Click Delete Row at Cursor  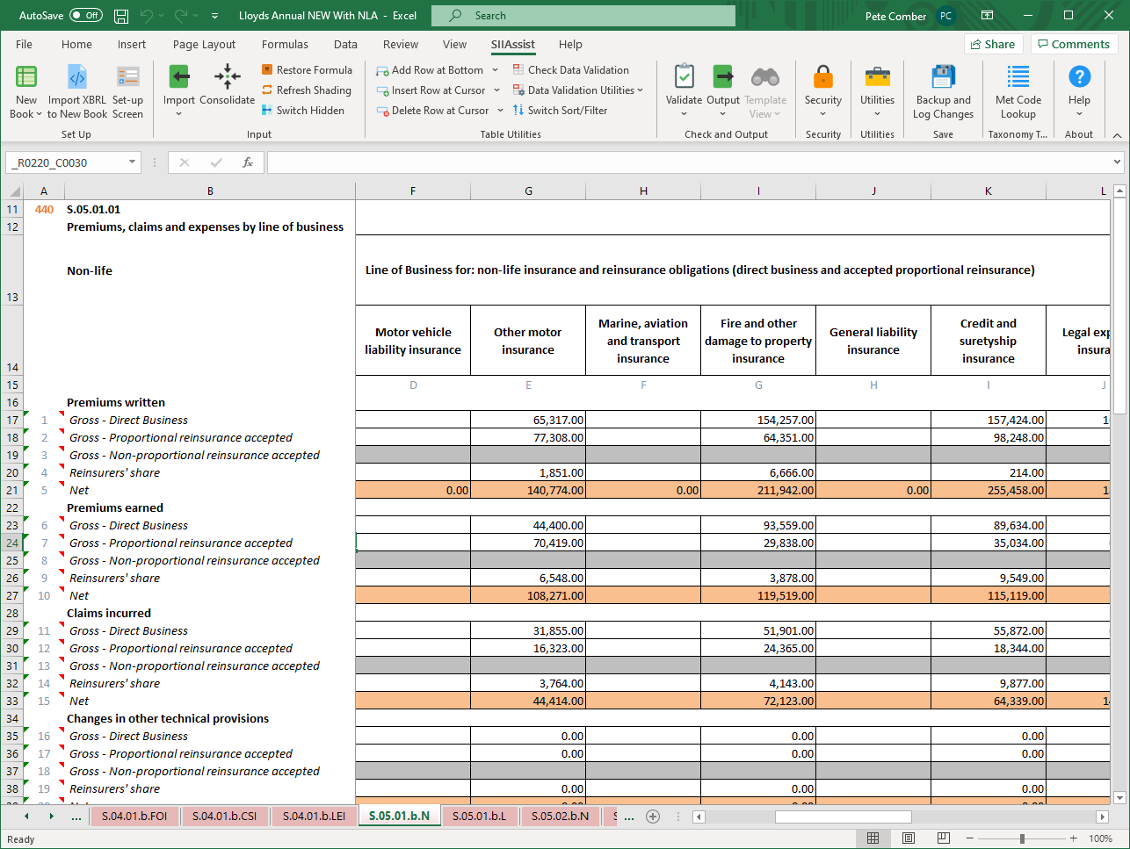click(433, 111)
